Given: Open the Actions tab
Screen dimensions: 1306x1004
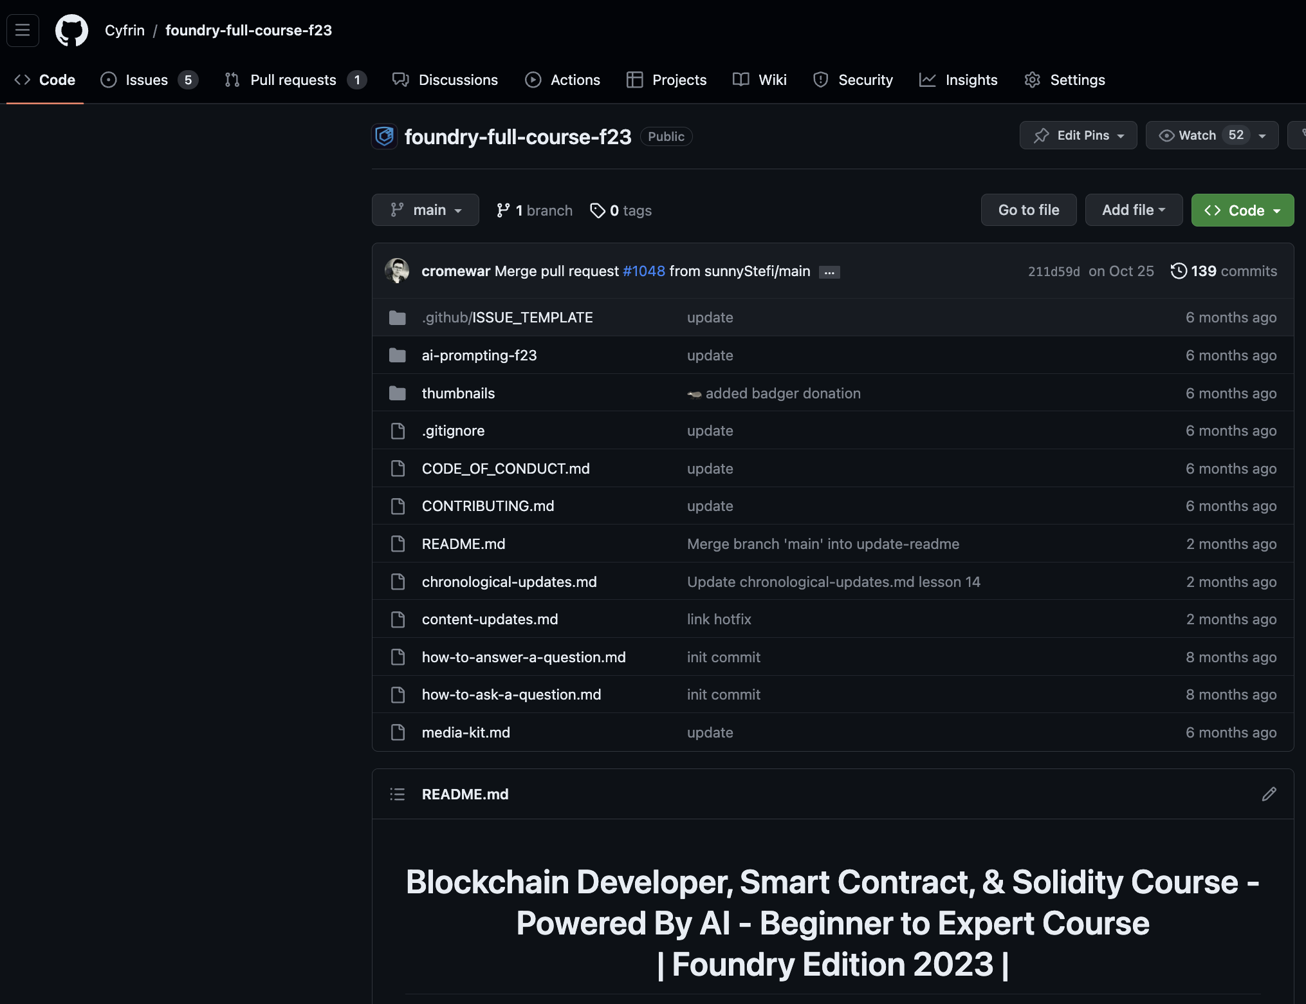Looking at the screenshot, I should (x=563, y=80).
